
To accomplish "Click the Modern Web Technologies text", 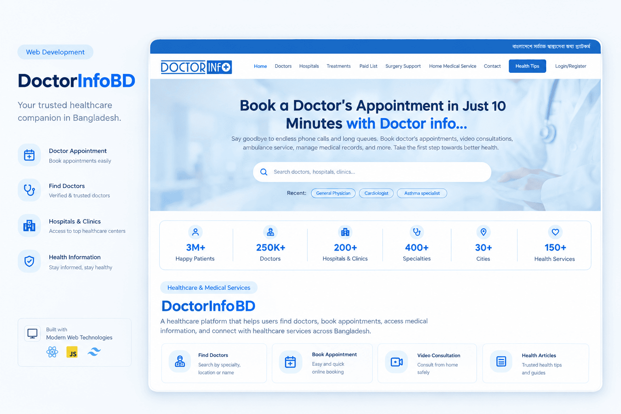I will pyautogui.click(x=79, y=338).
